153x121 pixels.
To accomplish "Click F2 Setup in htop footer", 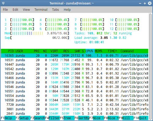I will [23, 118].
